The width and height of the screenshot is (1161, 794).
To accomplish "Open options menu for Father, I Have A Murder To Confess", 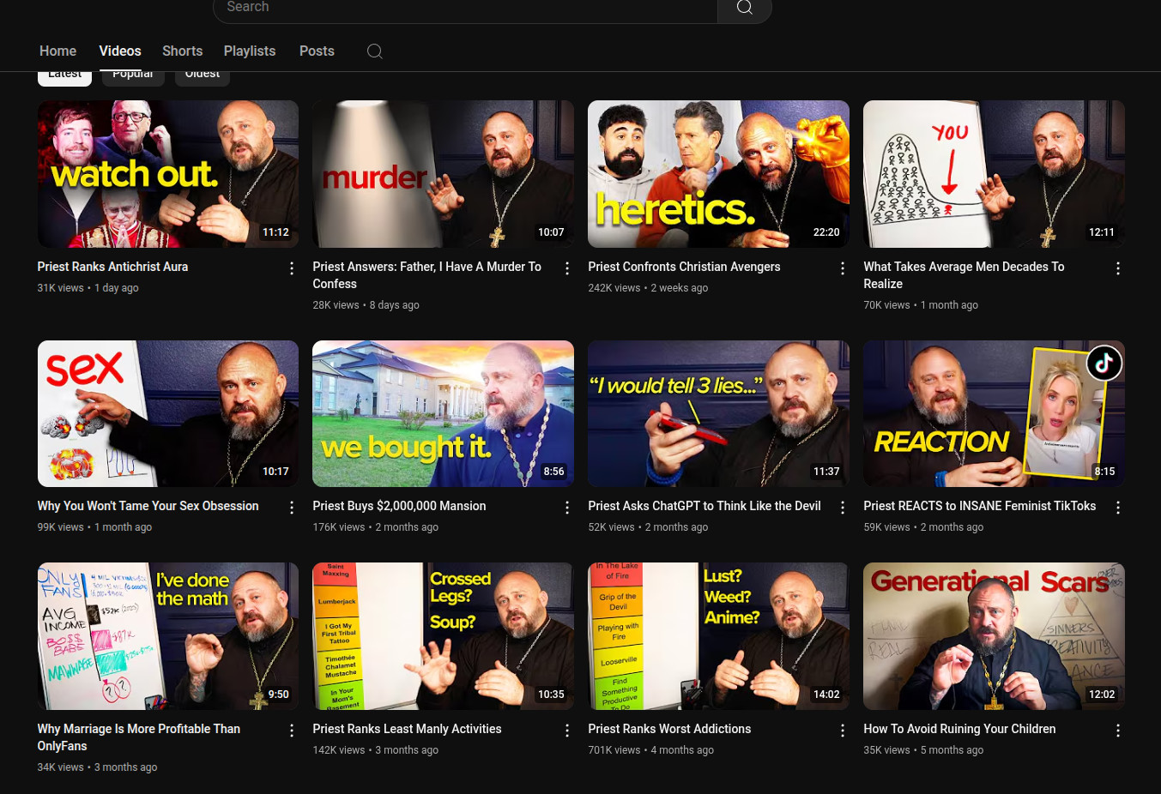I will 567,268.
